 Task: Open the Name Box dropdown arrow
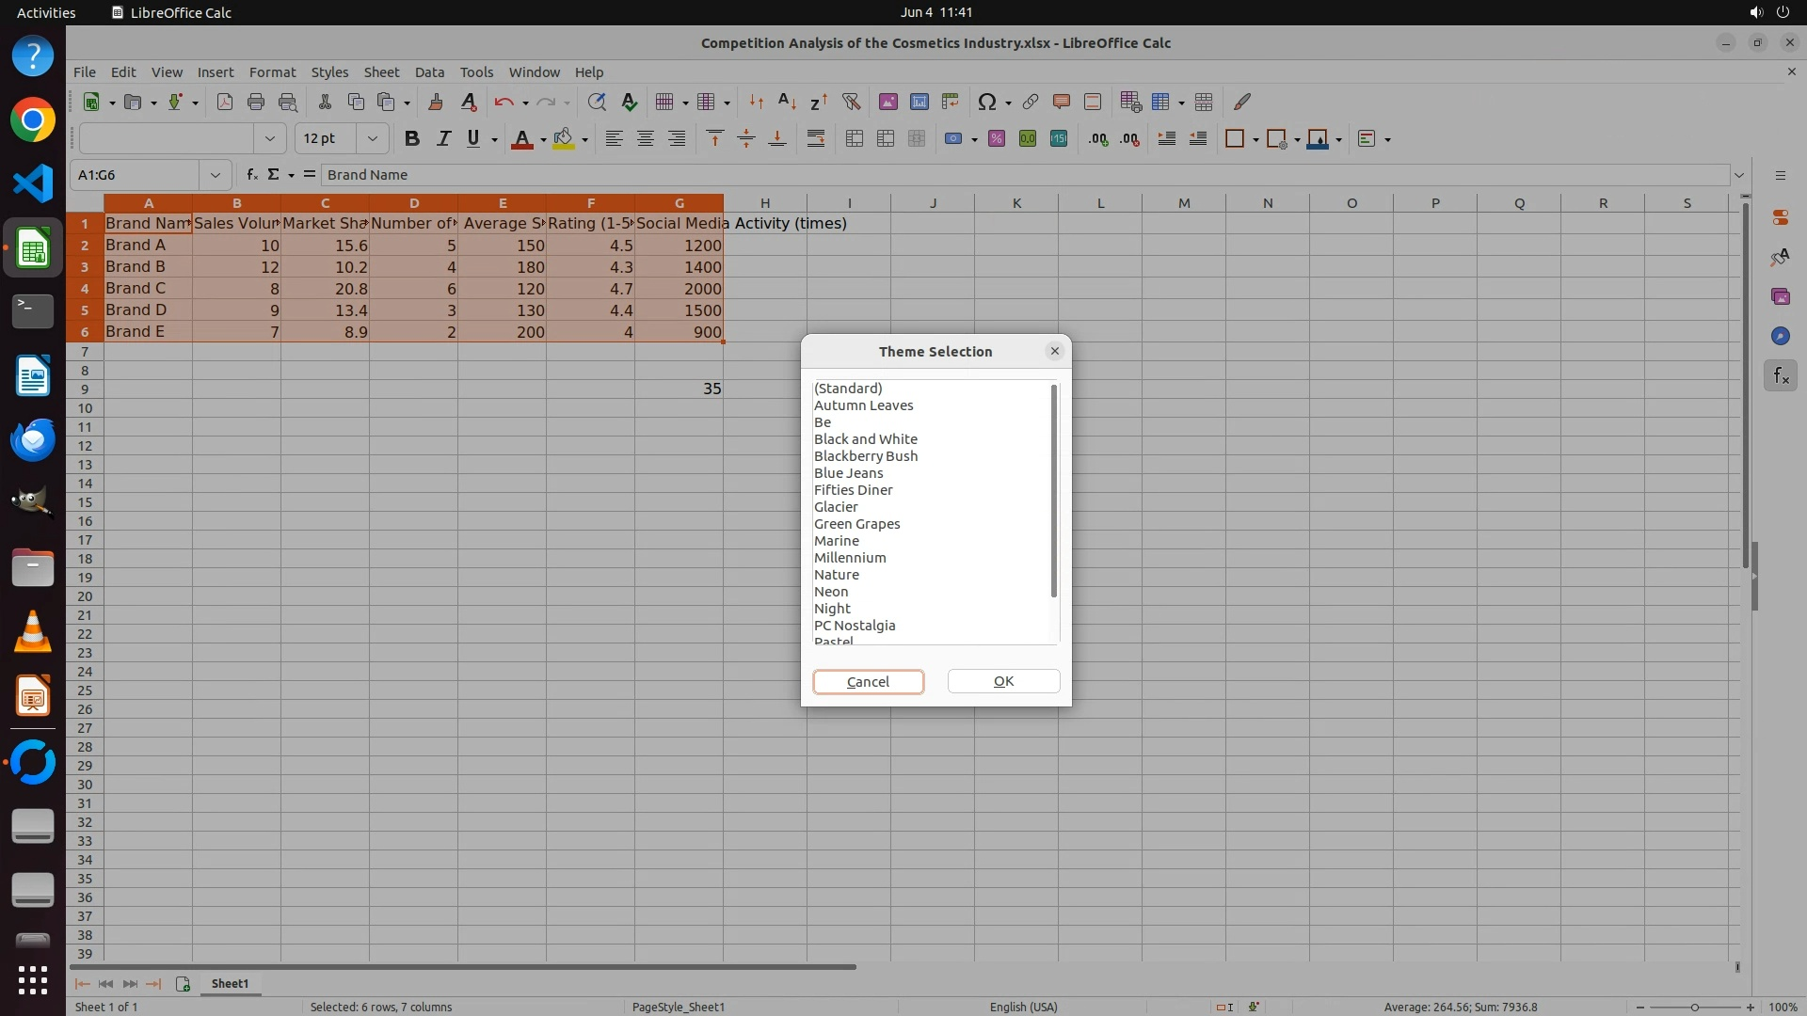tap(216, 175)
